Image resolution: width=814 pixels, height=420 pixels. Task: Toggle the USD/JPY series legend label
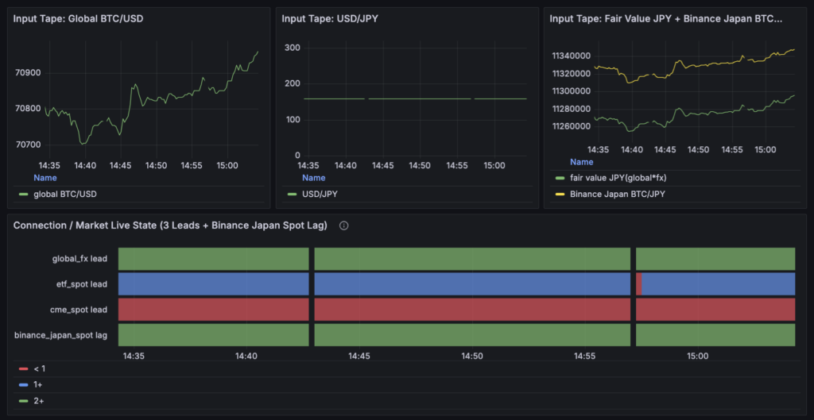(x=319, y=194)
